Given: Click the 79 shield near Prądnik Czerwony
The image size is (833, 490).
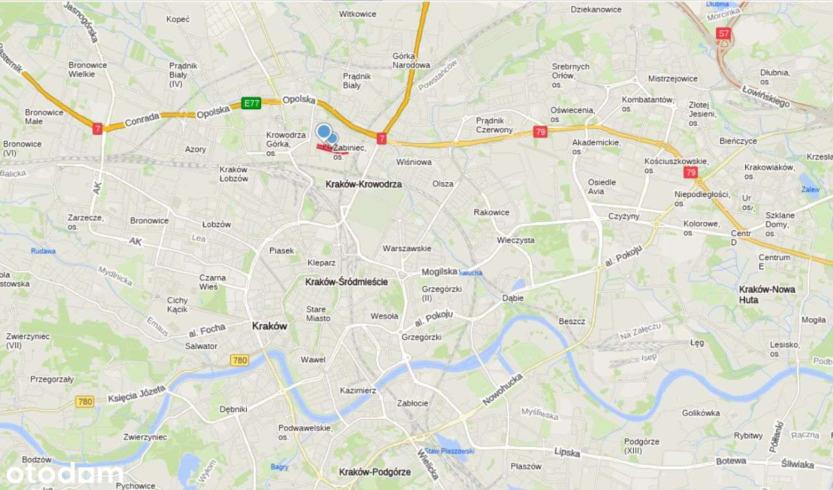Looking at the screenshot, I should coord(540,131).
